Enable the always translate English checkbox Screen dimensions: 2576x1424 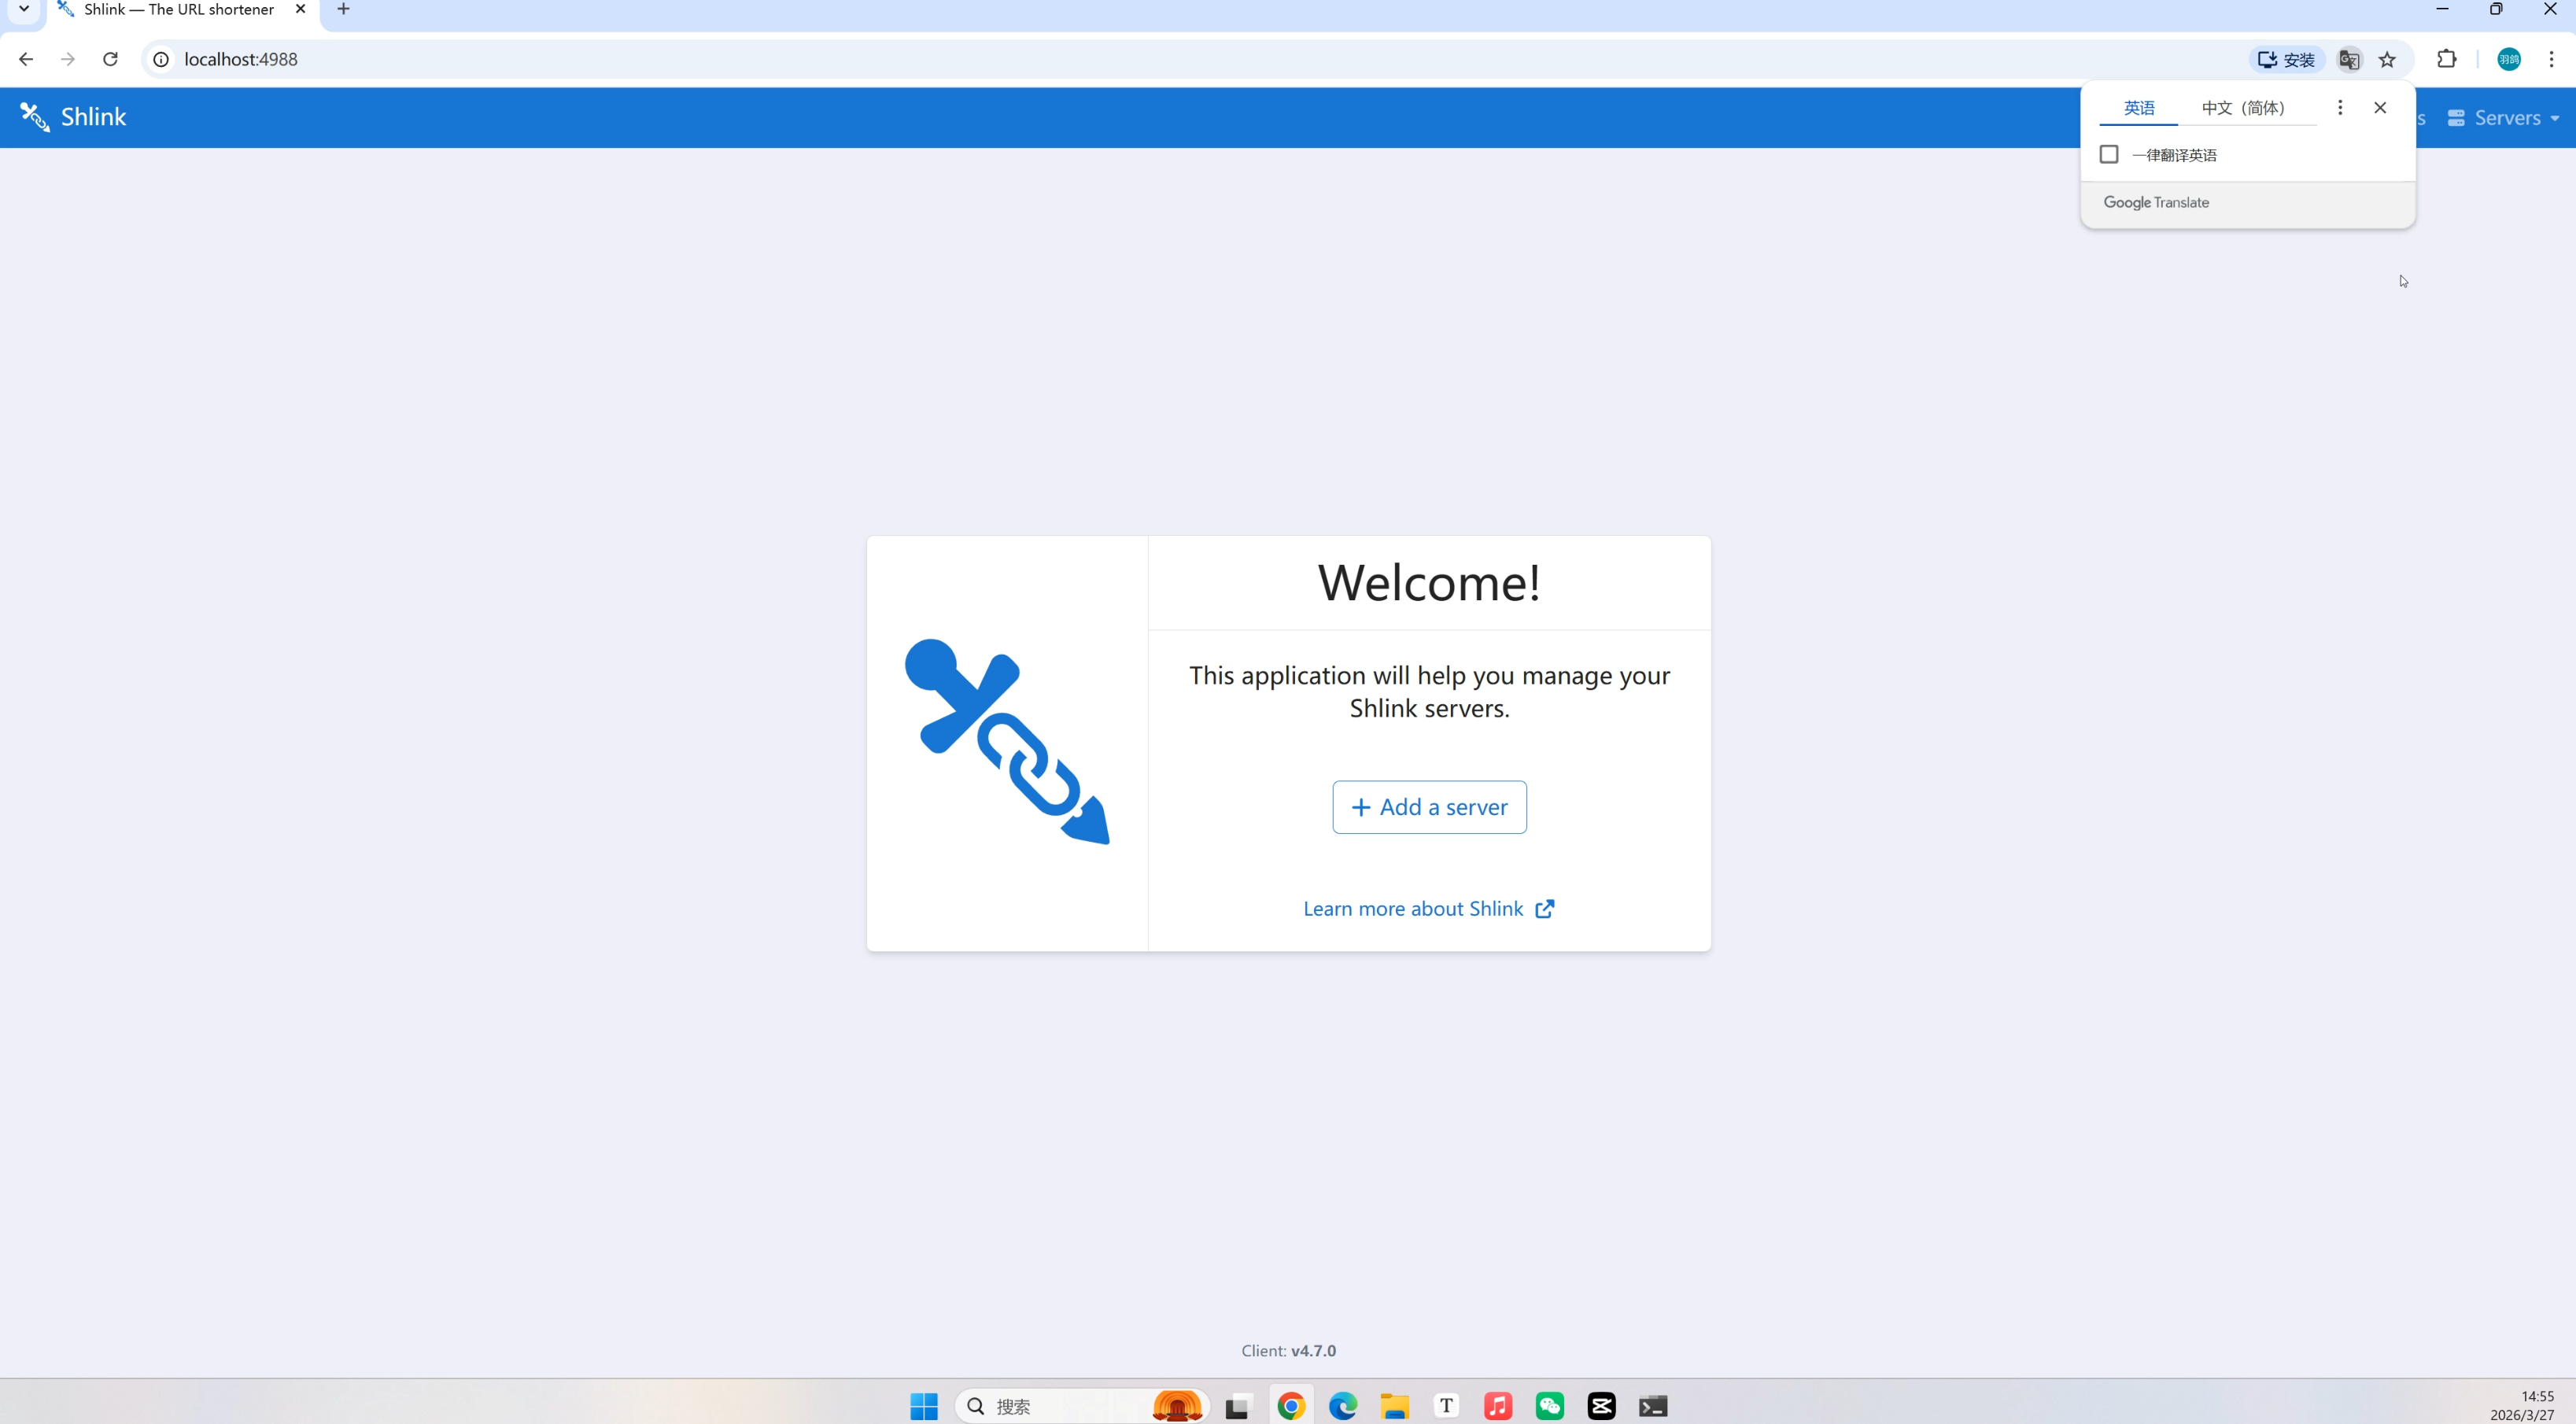click(x=2109, y=155)
